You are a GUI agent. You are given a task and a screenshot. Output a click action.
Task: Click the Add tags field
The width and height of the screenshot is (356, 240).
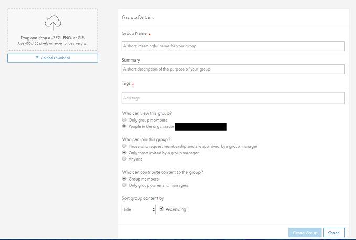[x=233, y=98]
